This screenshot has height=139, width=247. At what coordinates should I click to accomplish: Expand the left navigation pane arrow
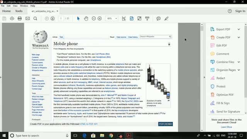pos(1,77)
